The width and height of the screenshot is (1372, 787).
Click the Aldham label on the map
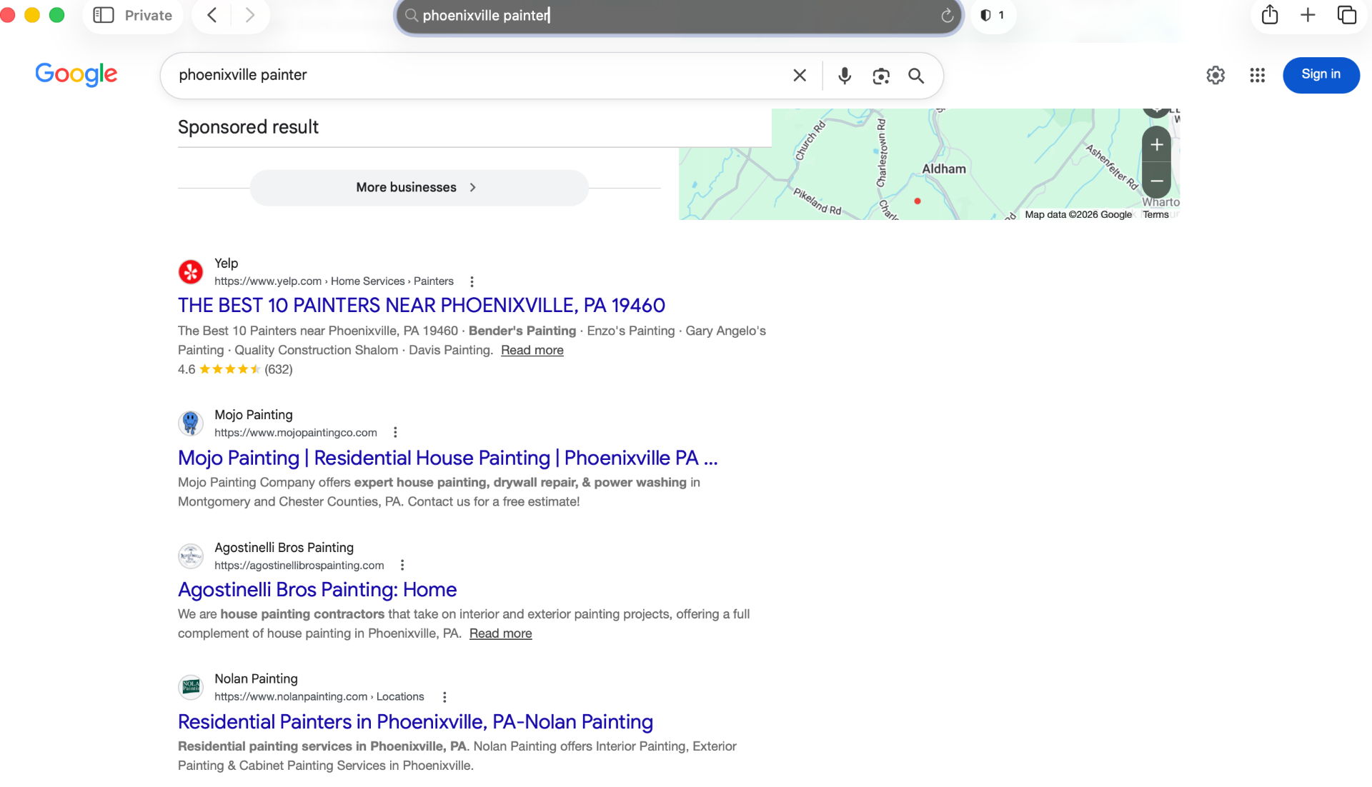tap(943, 169)
